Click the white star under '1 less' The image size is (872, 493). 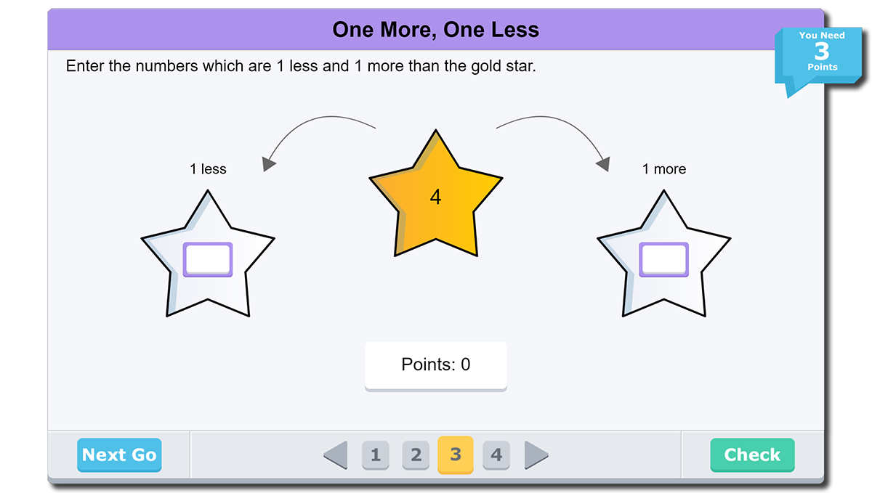click(x=208, y=290)
